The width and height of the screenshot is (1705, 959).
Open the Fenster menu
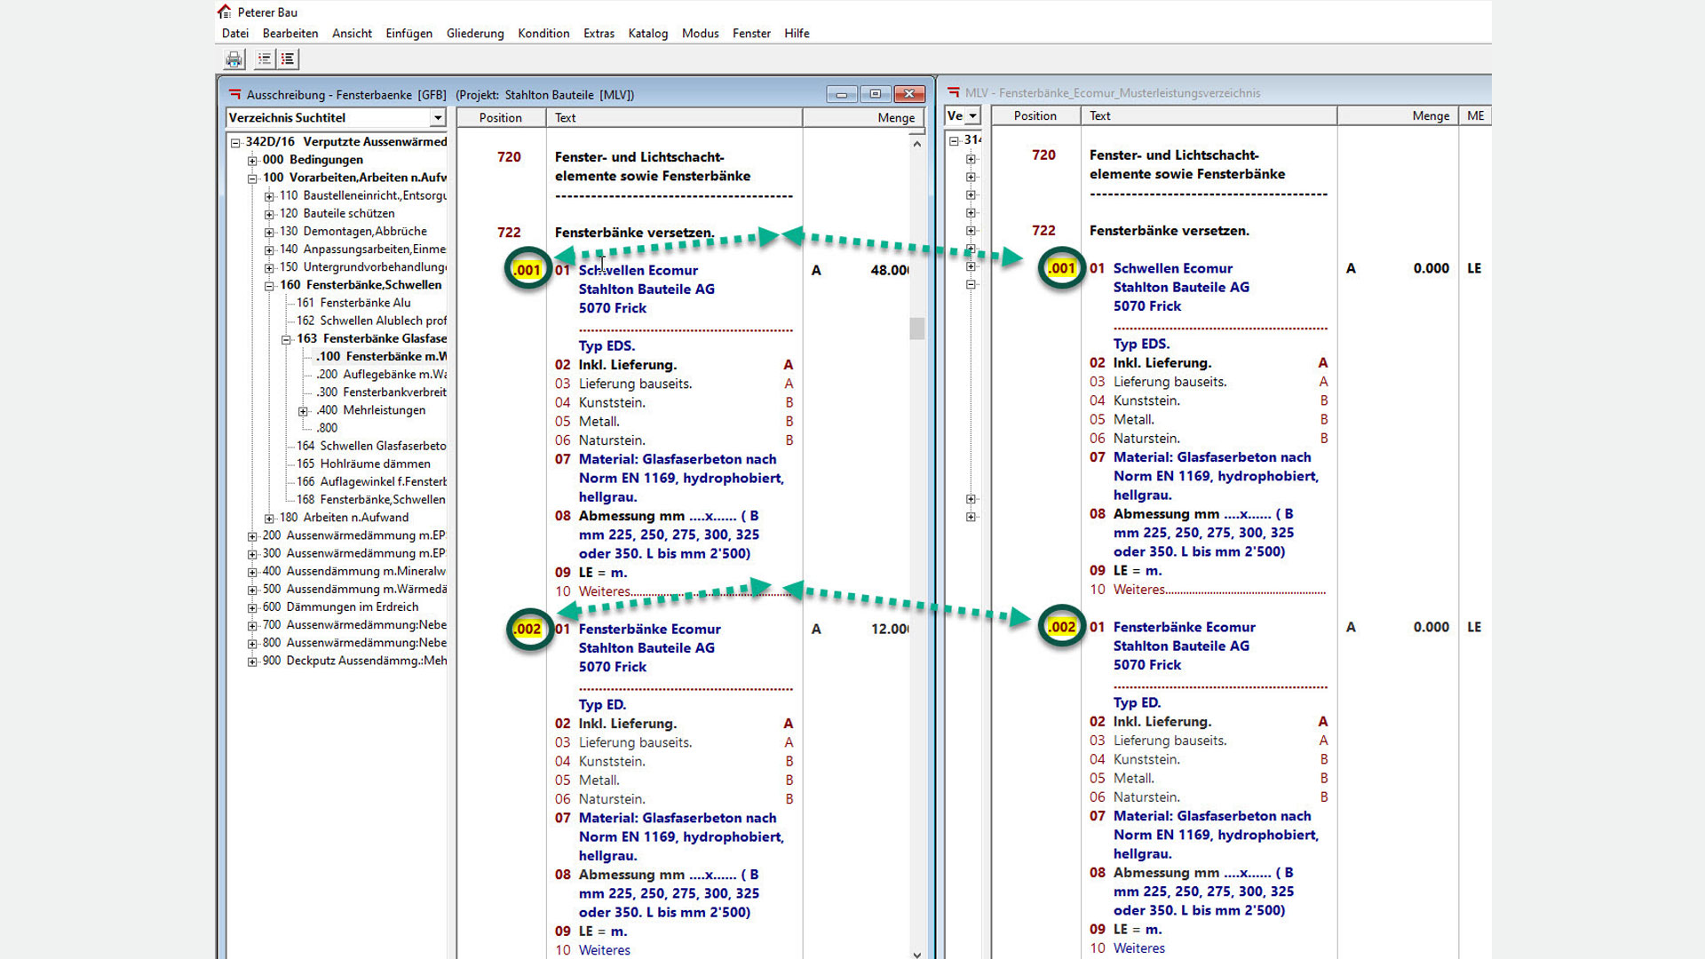pyautogui.click(x=751, y=33)
